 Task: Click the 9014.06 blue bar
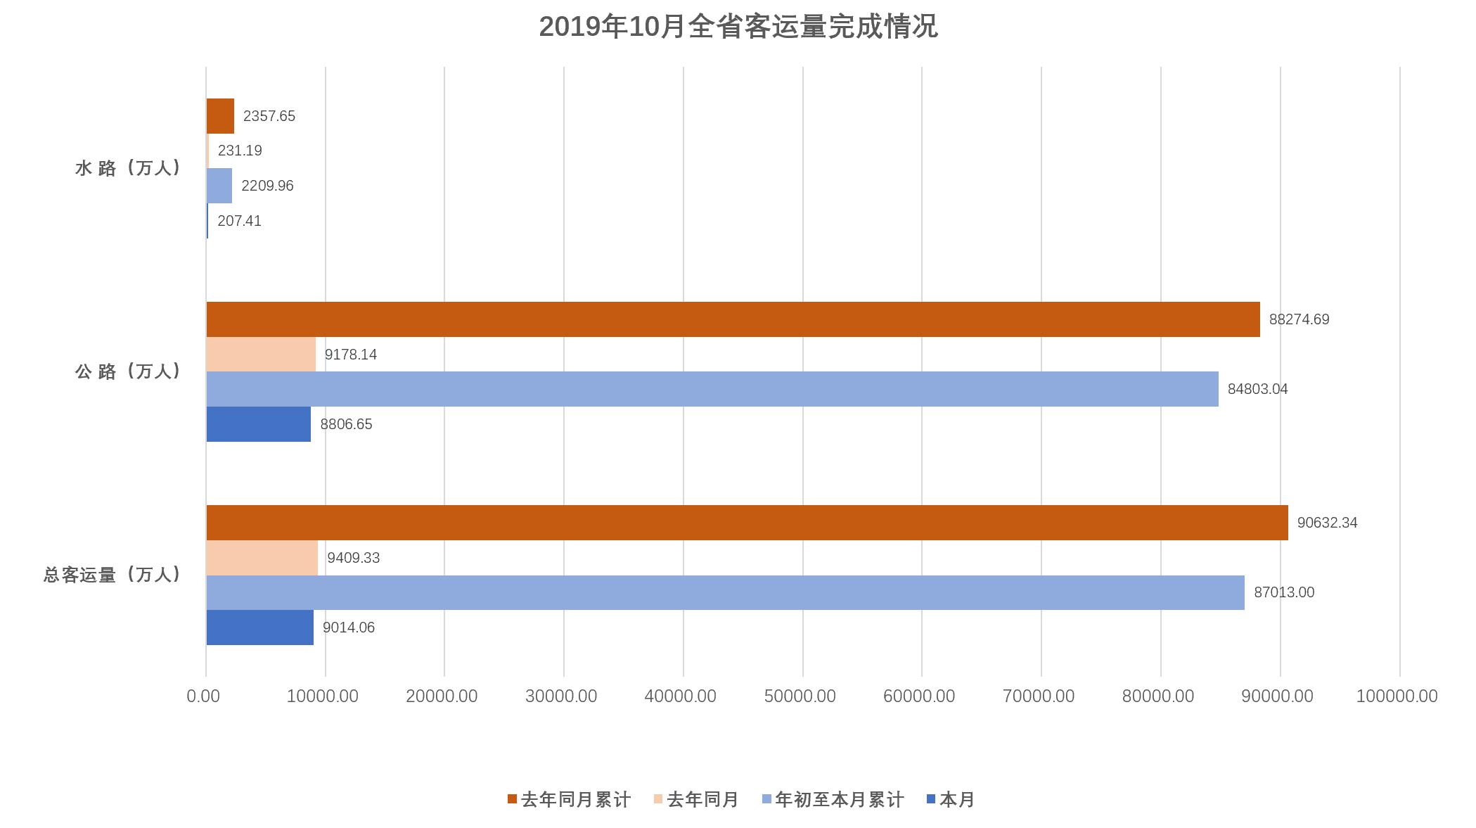pyautogui.click(x=259, y=628)
